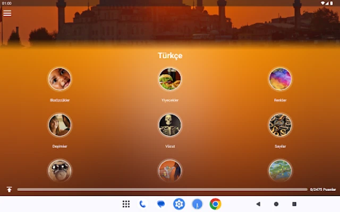This screenshot has width=340, height=212.
Task: Launch Chrome from the taskbar
Action: pyautogui.click(x=215, y=204)
